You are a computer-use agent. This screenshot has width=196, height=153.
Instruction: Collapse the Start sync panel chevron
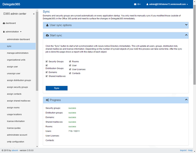pos(186,35)
